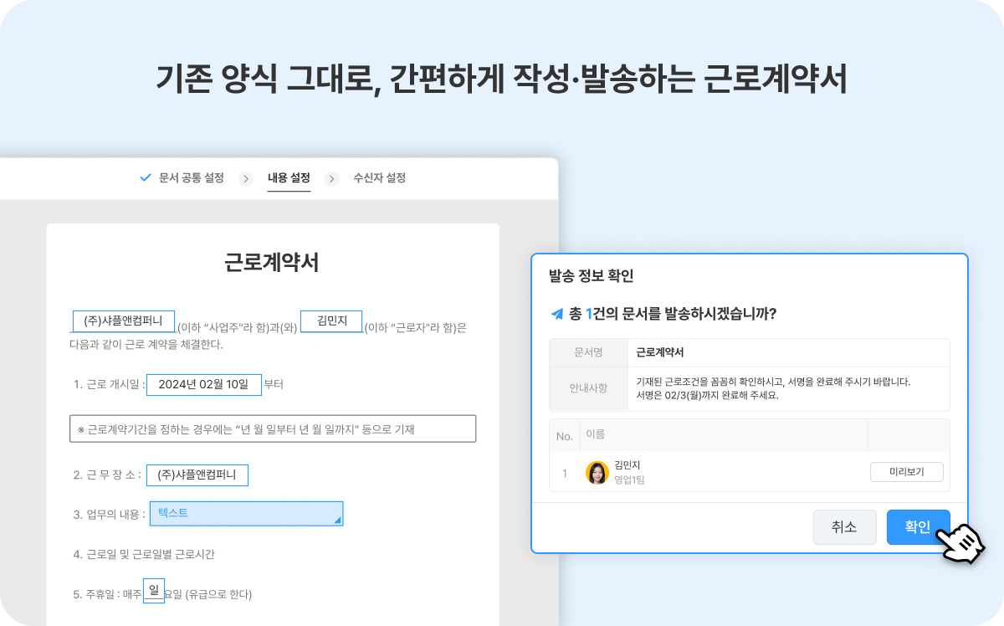Select the 내용 설정 step
Viewport: 1004px width, 626px height.
click(x=289, y=178)
